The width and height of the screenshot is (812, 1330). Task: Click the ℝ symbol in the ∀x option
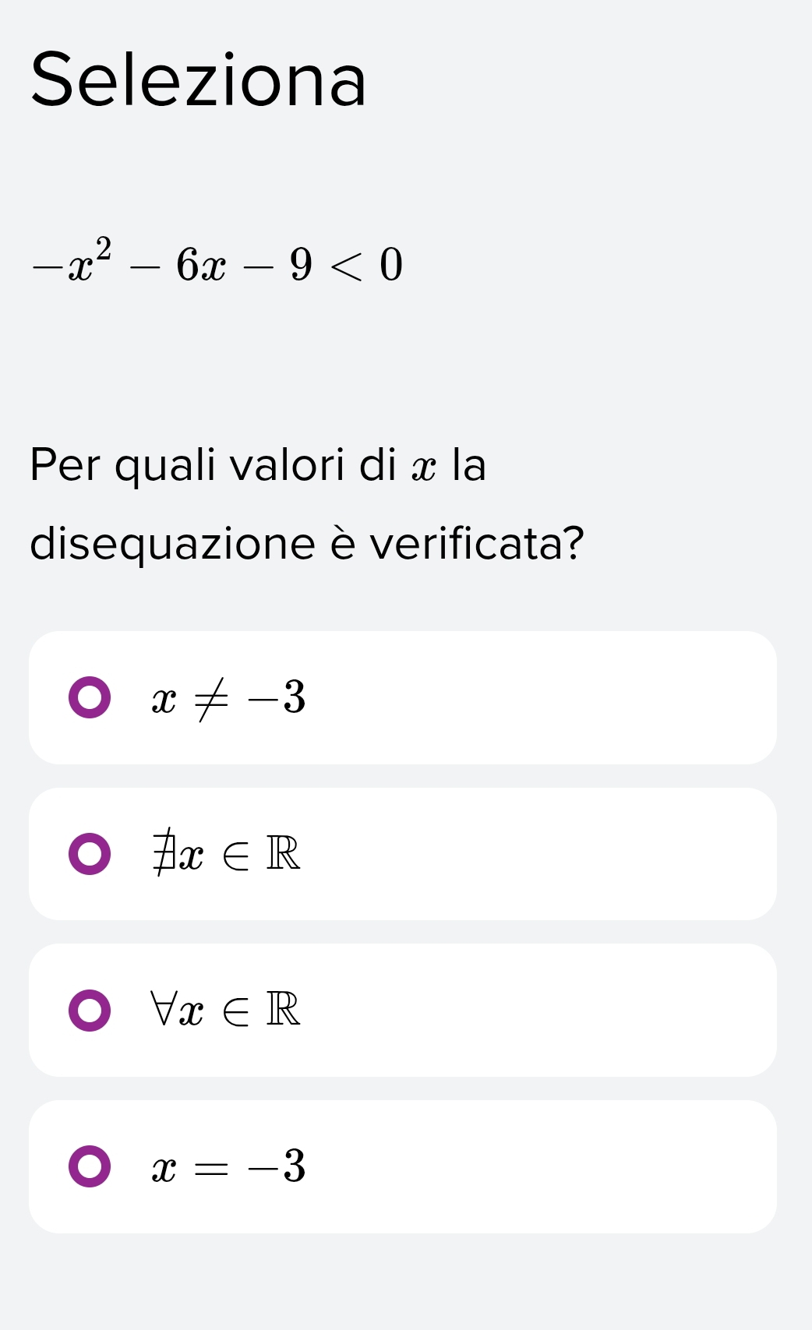pos(283,1010)
